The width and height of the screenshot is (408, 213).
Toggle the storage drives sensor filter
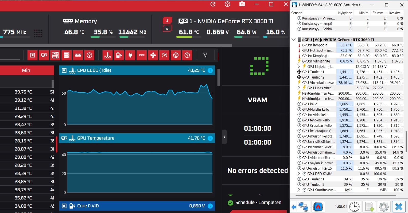(67, 55)
